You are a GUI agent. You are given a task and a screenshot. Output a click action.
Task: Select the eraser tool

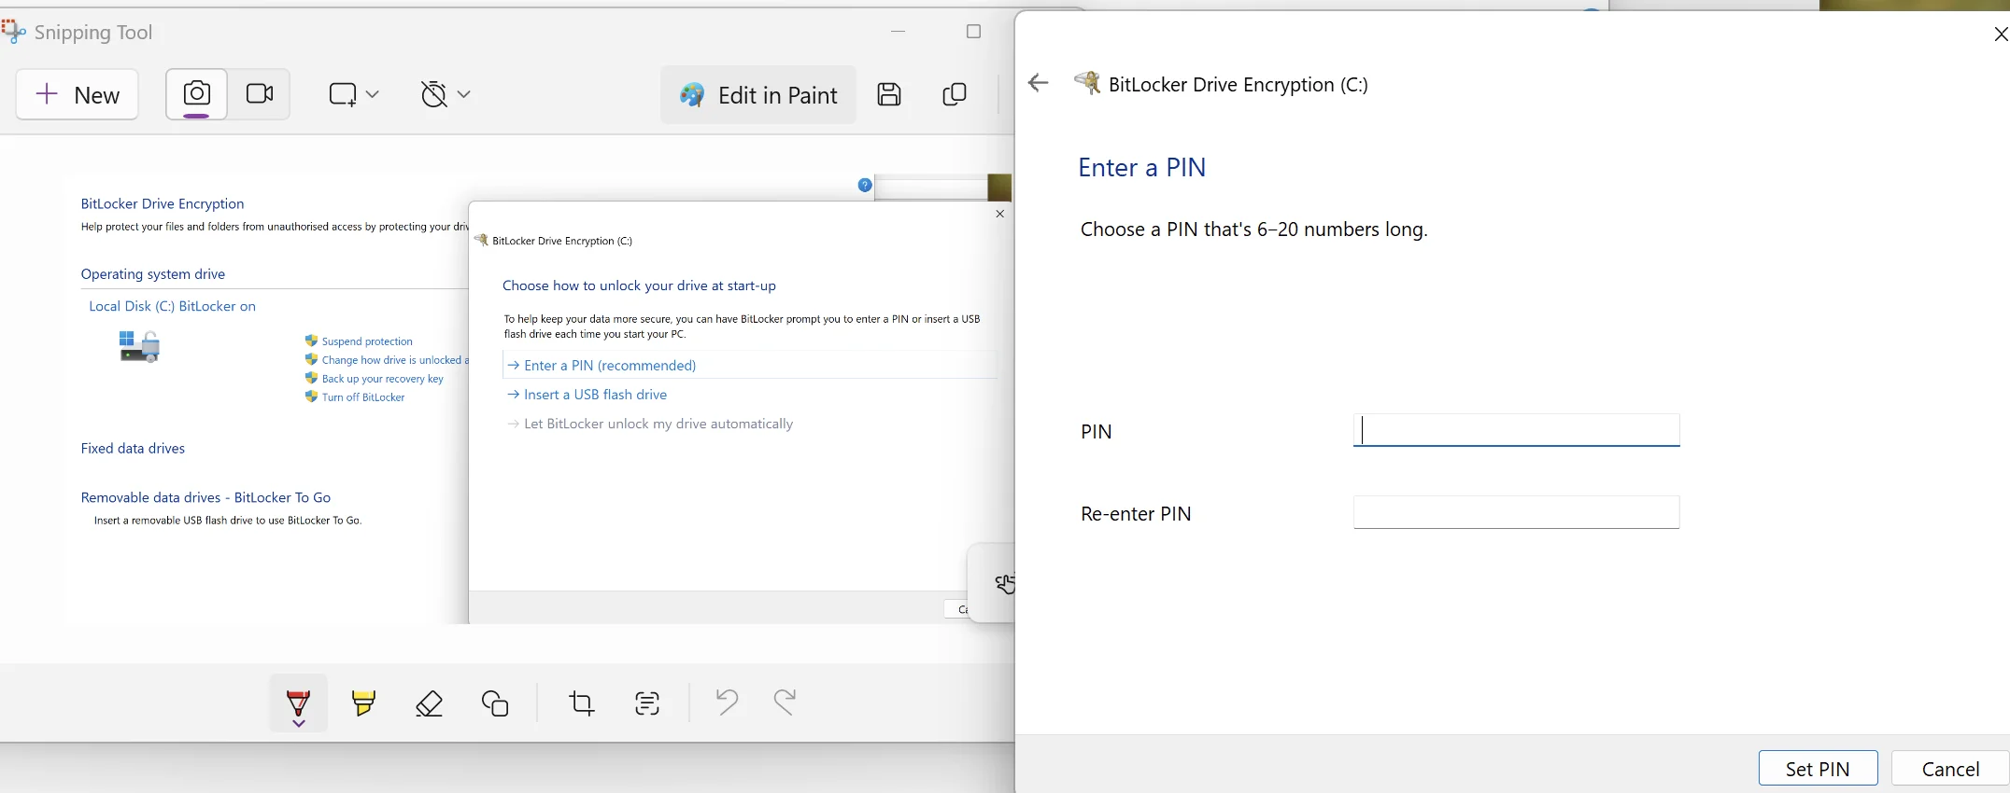point(430,703)
